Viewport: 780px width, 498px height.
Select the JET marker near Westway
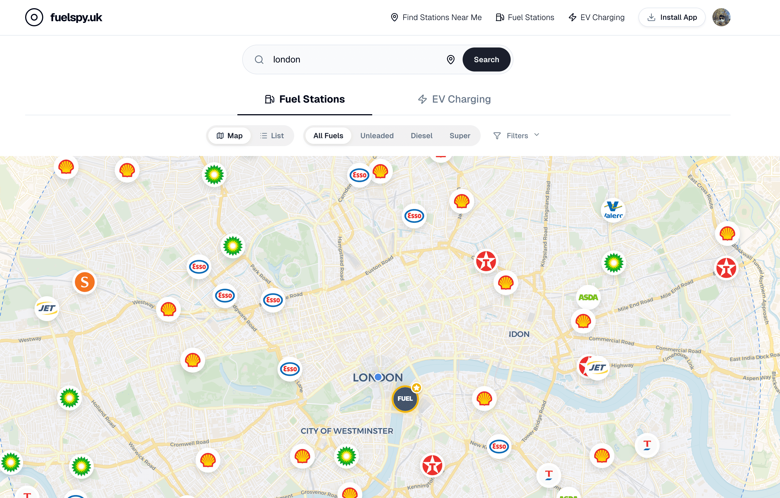[x=47, y=308]
